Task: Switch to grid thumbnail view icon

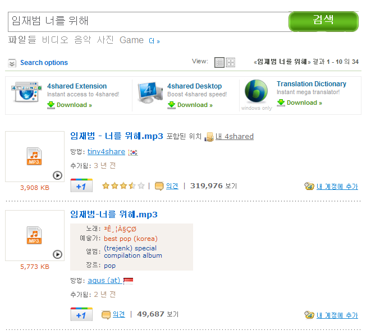Action: coord(230,63)
